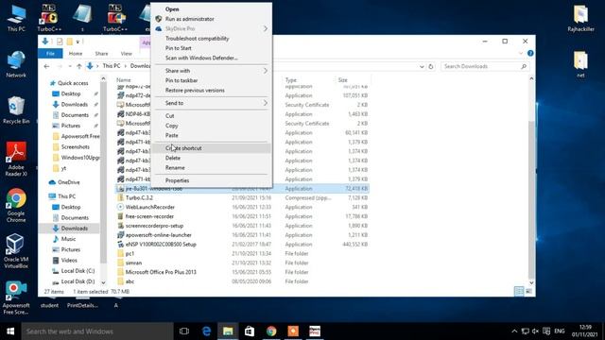This screenshot has width=605, height=340.
Task: Show hidden system tray icons chevron
Action: coord(514,331)
